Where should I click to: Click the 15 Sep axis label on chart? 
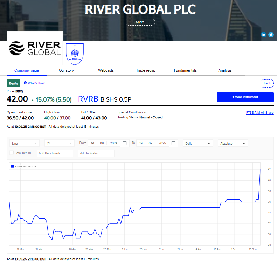[253, 249]
